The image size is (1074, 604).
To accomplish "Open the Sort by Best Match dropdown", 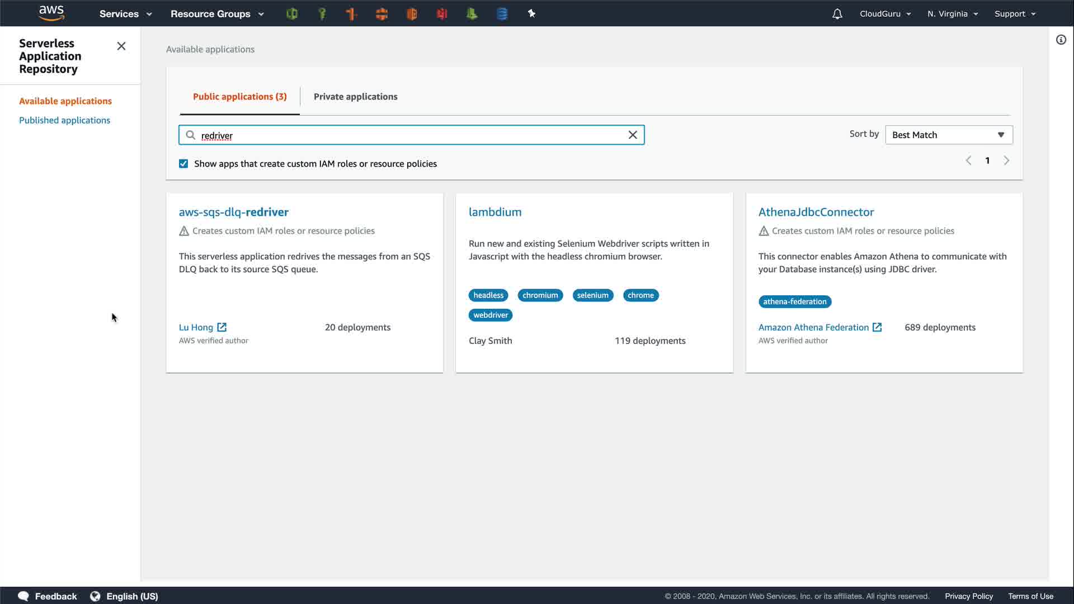I will (948, 135).
